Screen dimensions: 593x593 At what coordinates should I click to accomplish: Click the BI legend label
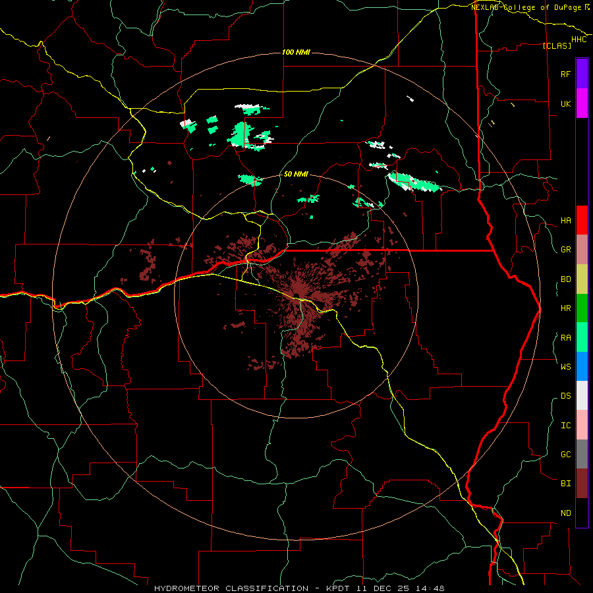coord(565,484)
